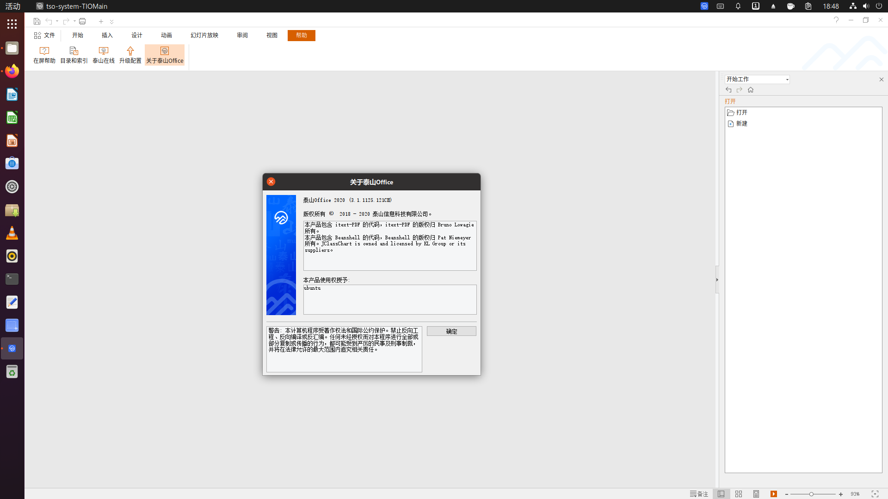This screenshot has width=888, height=499.
Task: Open 泰山在线 online link
Action: coord(104,55)
